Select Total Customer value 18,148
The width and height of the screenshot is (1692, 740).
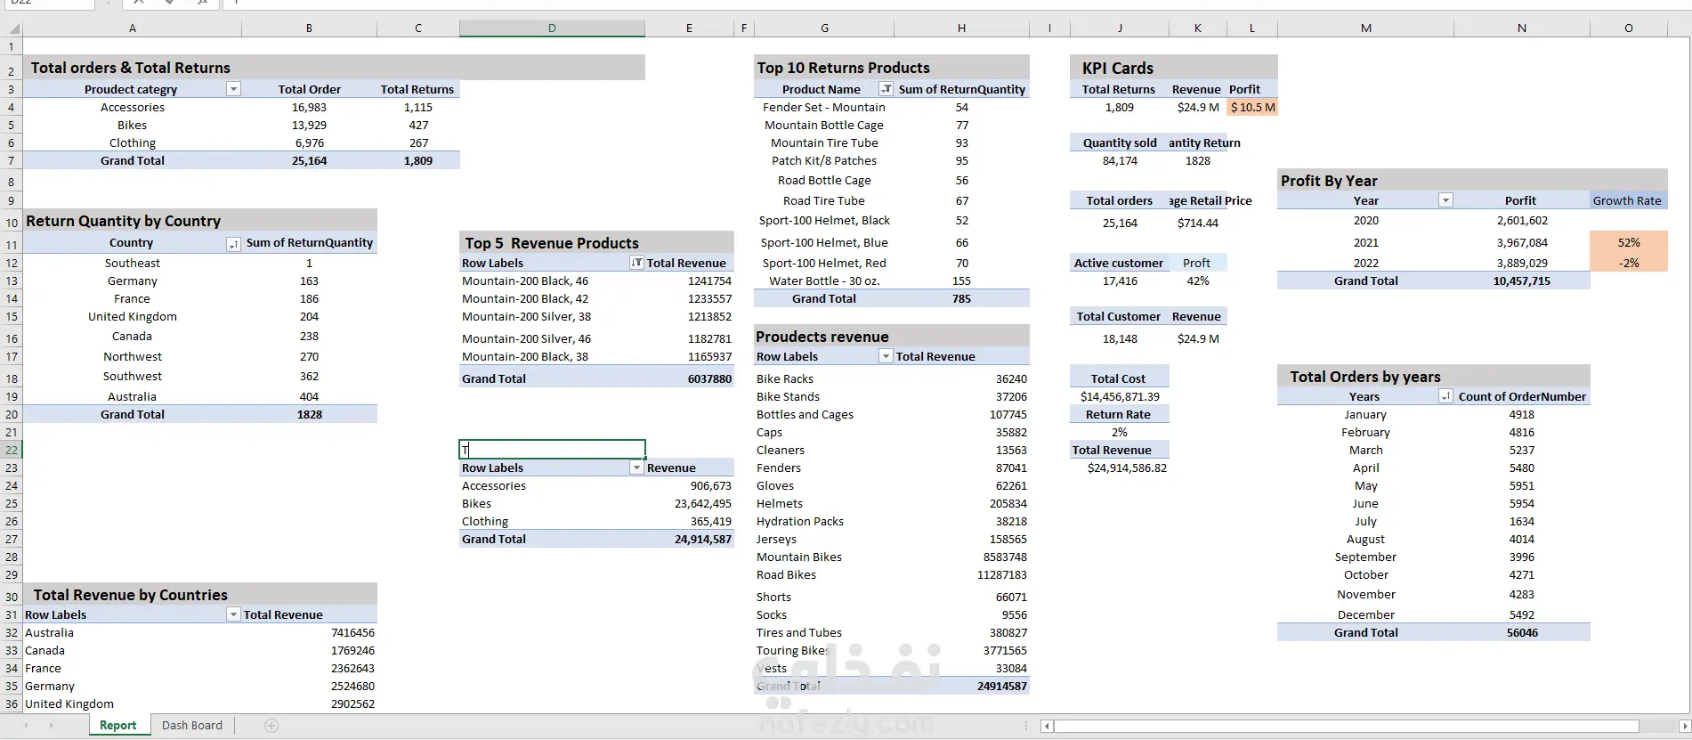tap(1120, 338)
